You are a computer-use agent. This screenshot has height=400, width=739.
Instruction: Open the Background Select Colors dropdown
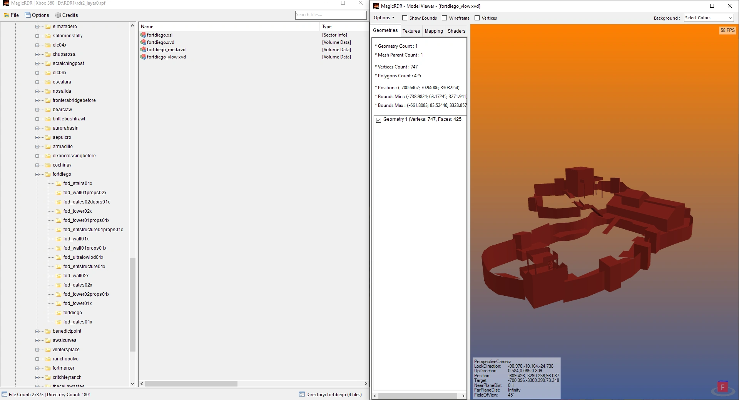tap(709, 18)
